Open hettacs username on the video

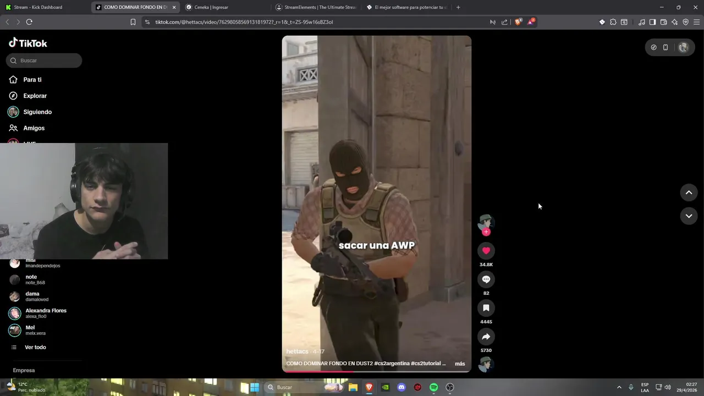(297, 351)
